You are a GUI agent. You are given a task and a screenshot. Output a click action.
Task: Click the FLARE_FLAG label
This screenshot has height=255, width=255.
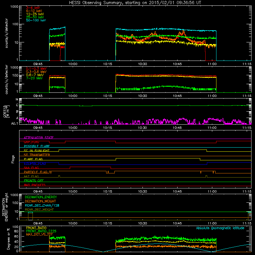tap(33, 159)
